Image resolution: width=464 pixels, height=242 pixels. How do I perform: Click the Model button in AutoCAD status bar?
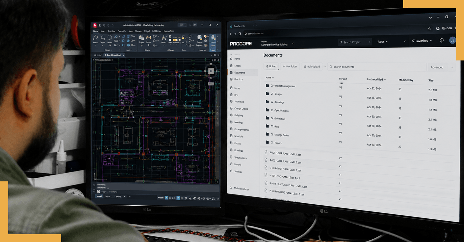tap(161, 197)
